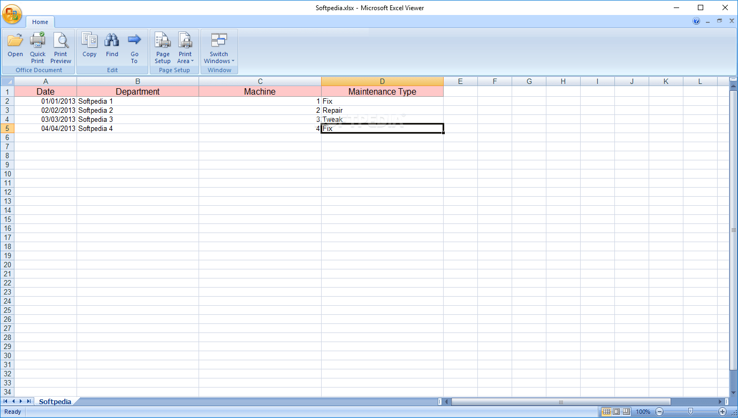The height and width of the screenshot is (418, 738).
Task: Open the Find binoculars tool
Action: [x=112, y=45]
